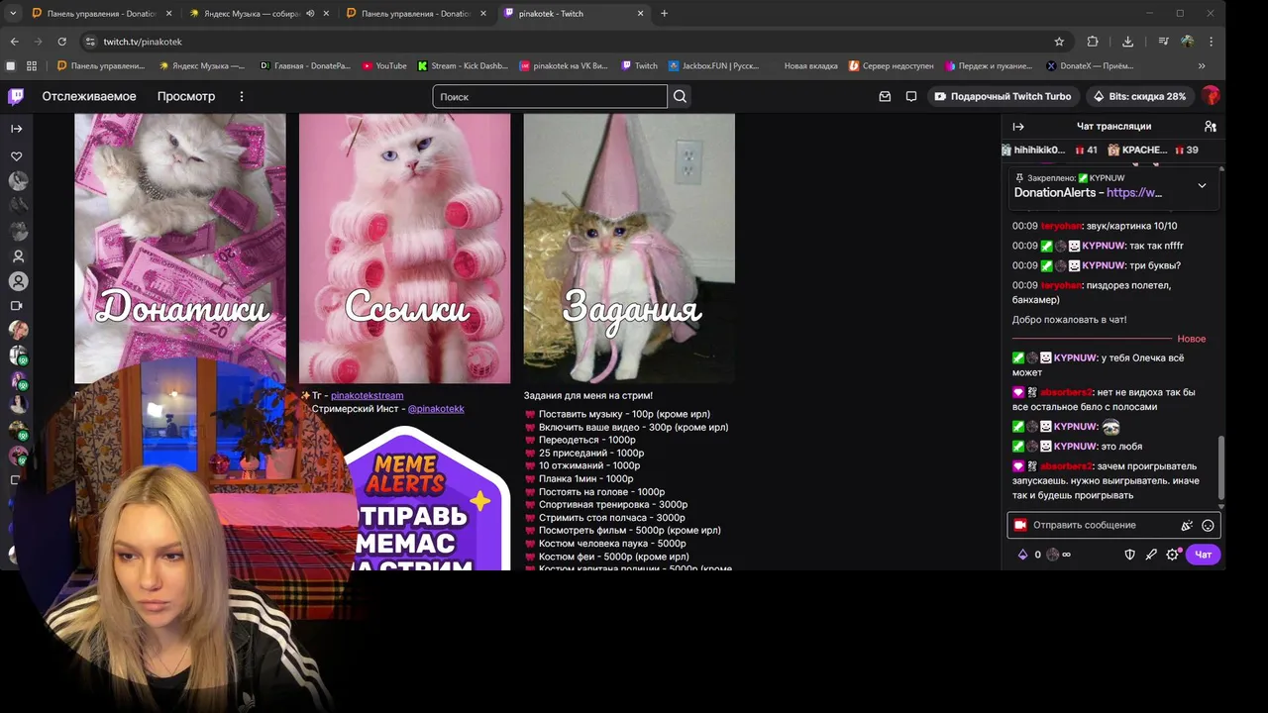Open the browser downloads icon
This screenshot has width=1268, height=713.
coord(1127,42)
